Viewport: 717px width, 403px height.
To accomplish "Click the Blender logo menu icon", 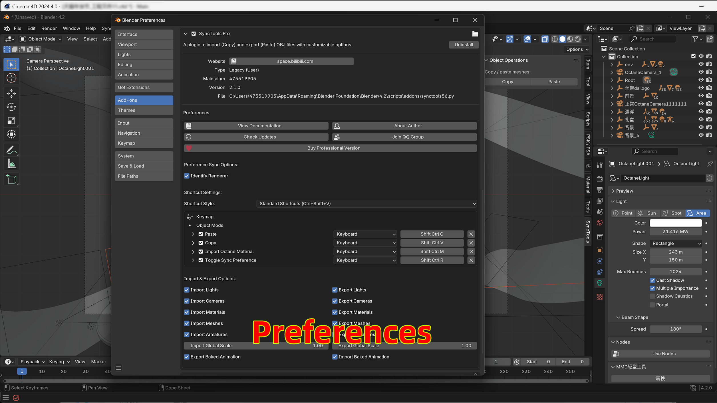I will click(7, 28).
